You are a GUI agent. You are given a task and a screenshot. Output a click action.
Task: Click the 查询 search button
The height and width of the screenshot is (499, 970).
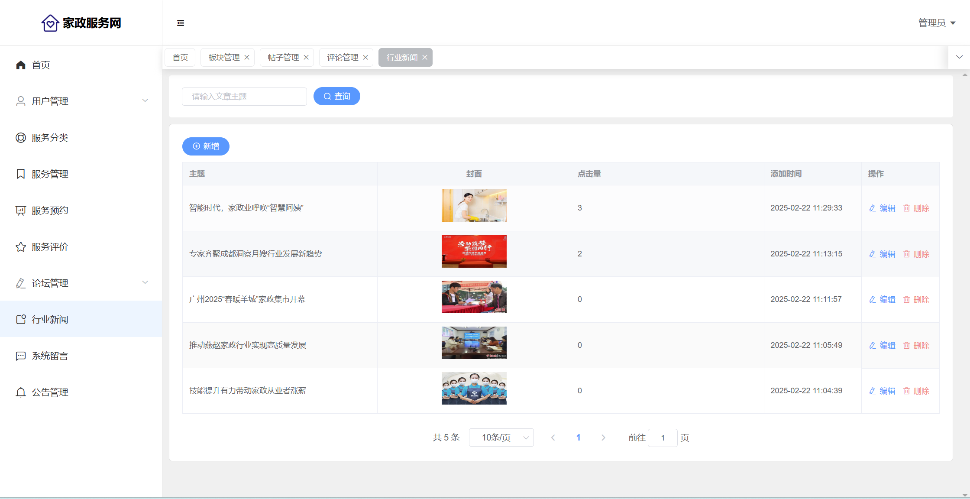pyautogui.click(x=336, y=96)
